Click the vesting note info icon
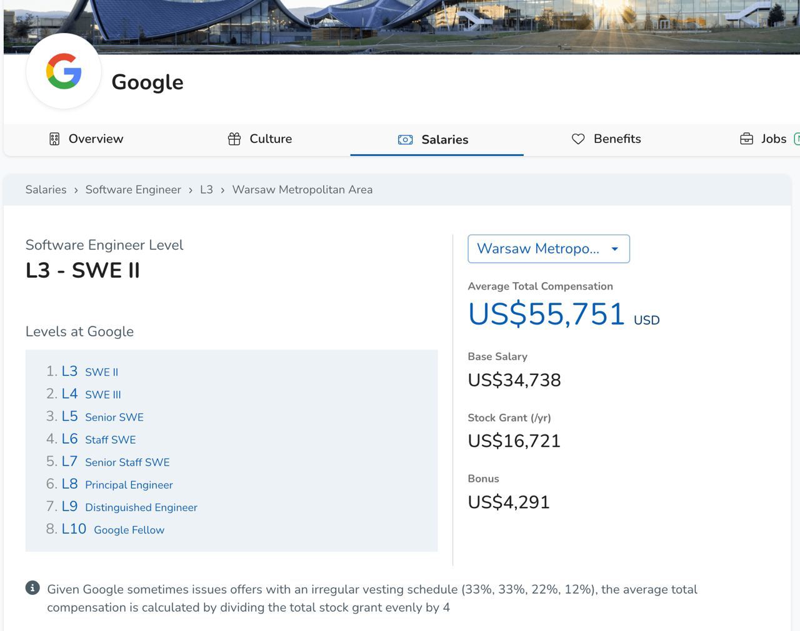 [x=32, y=588]
